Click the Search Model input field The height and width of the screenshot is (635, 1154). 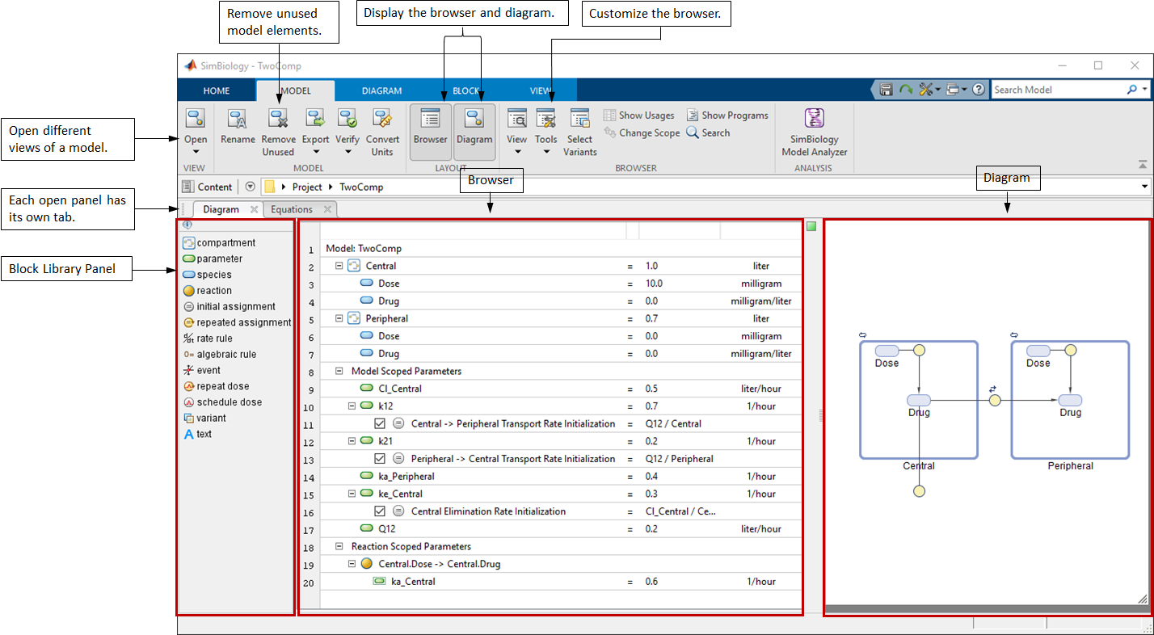(x=1057, y=90)
